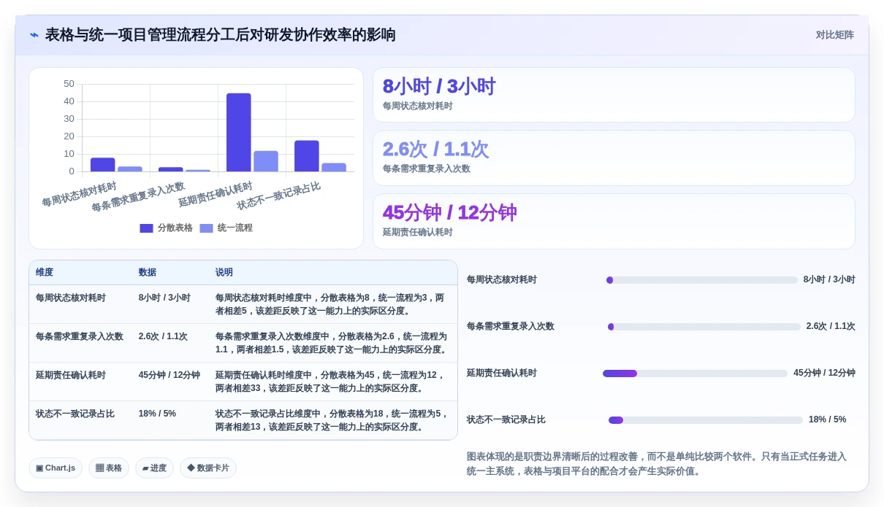Click table data cell 45分钟 / 12分钟
The image size is (884, 507).
tap(169, 375)
